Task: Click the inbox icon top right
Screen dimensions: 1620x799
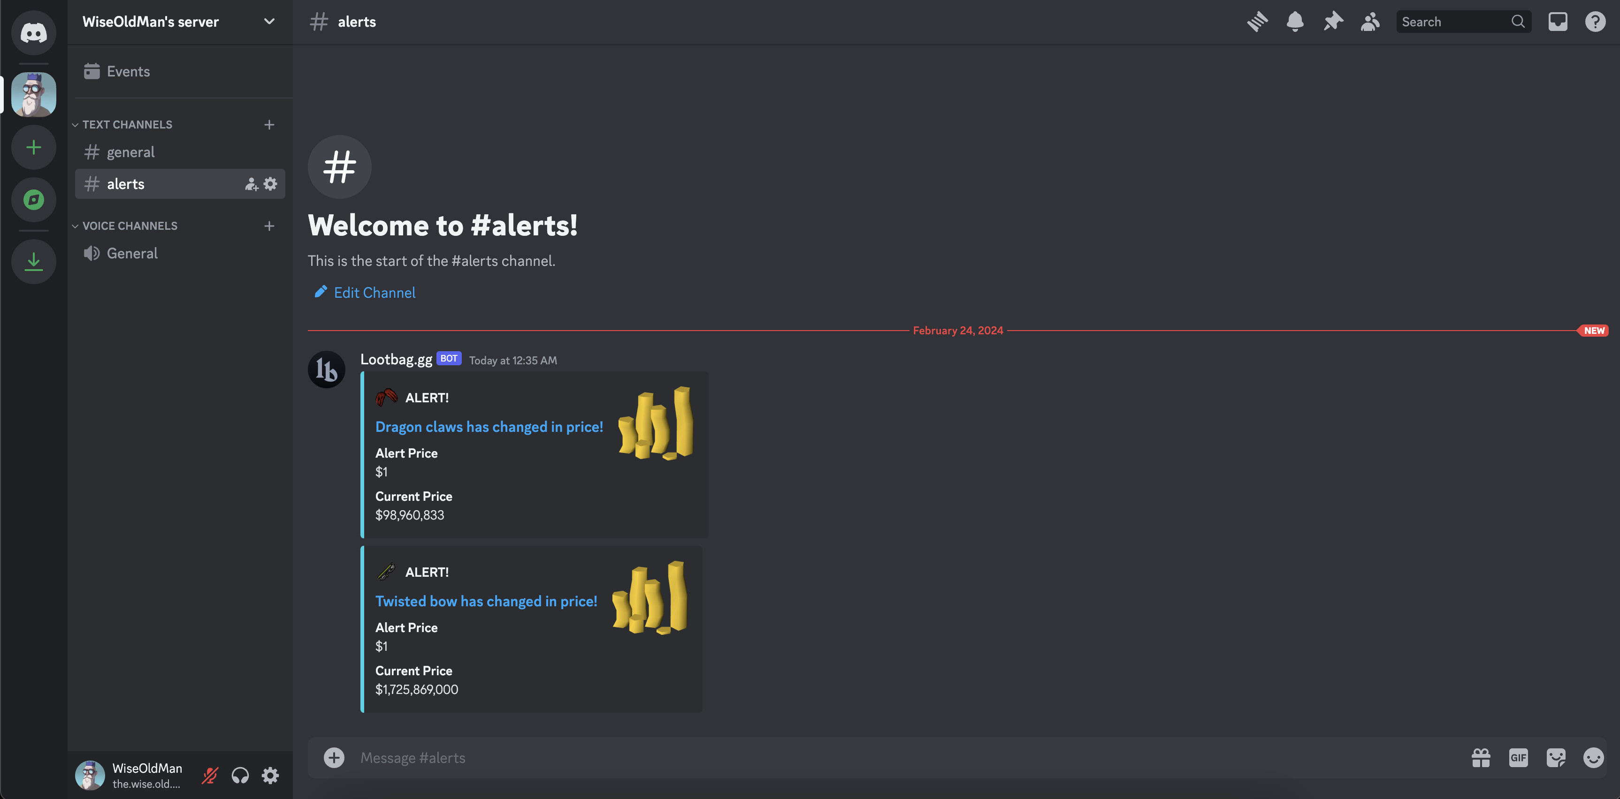Action: (x=1558, y=21)
